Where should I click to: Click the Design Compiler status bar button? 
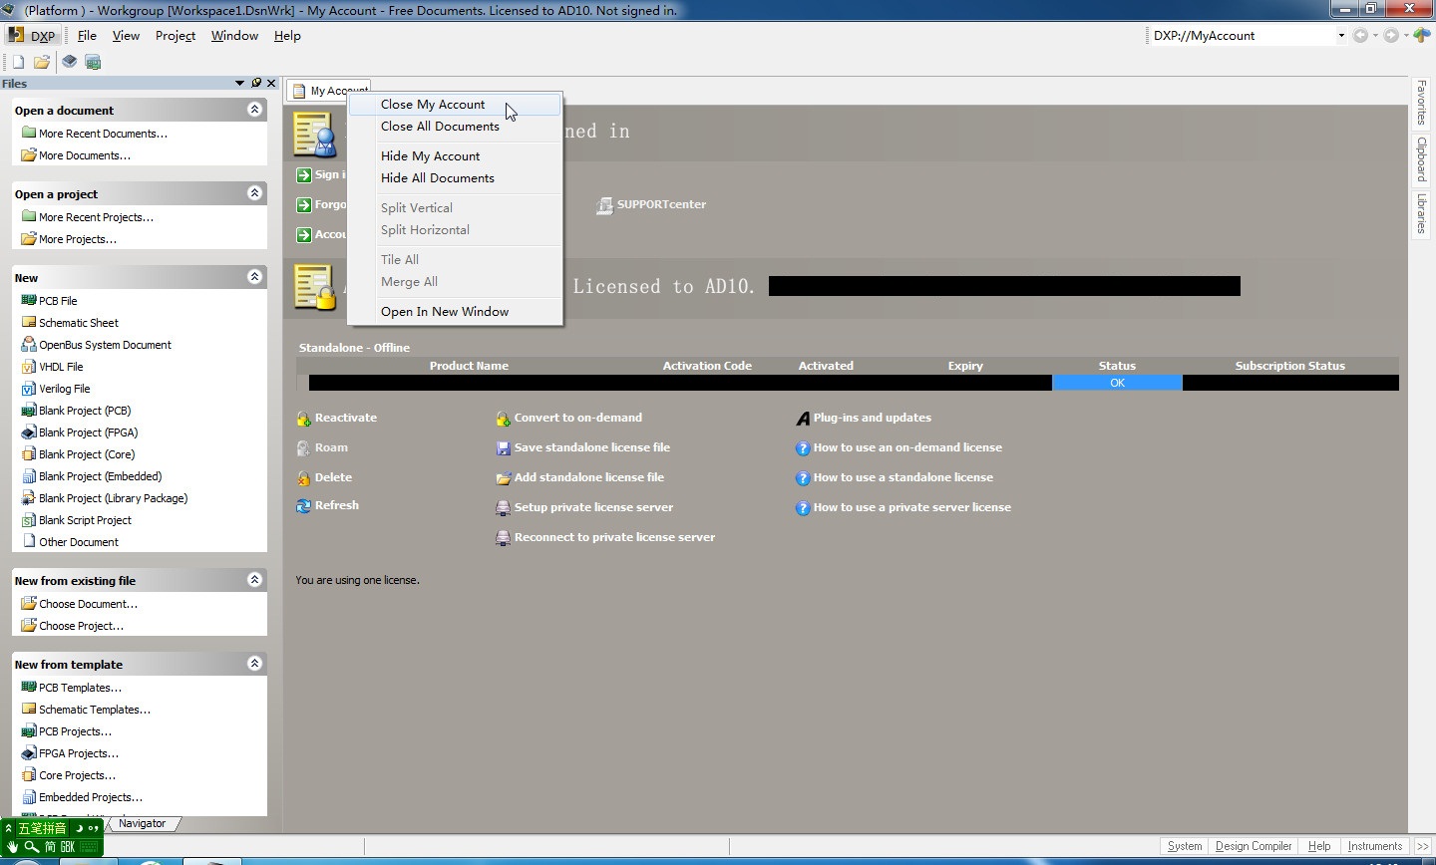[1254, 846]
